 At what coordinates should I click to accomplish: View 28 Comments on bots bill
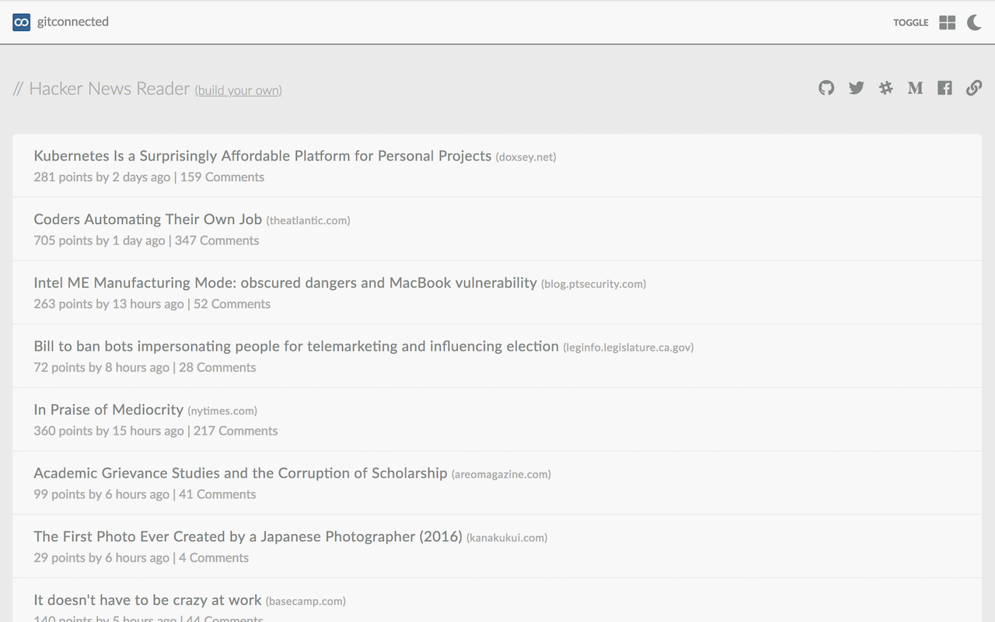tap(218, 368)
